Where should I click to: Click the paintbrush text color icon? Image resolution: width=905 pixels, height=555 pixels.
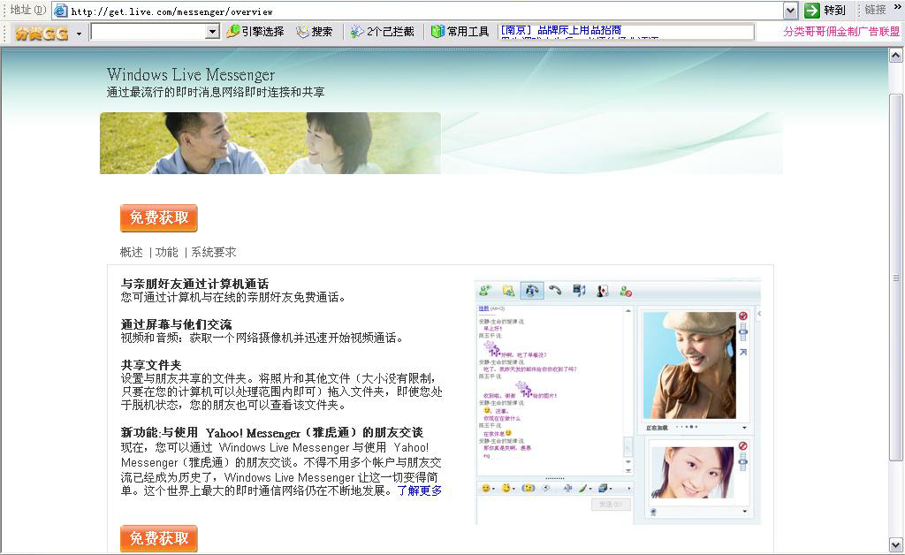pos(583,488)
